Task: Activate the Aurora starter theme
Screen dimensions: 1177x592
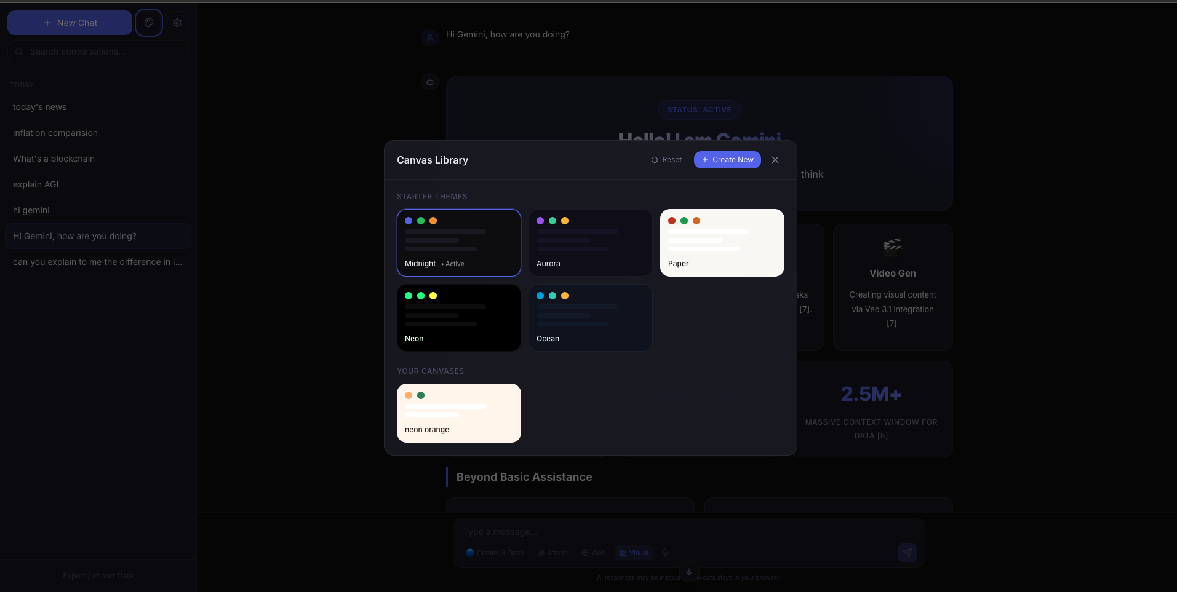Action: click(590, 243)
